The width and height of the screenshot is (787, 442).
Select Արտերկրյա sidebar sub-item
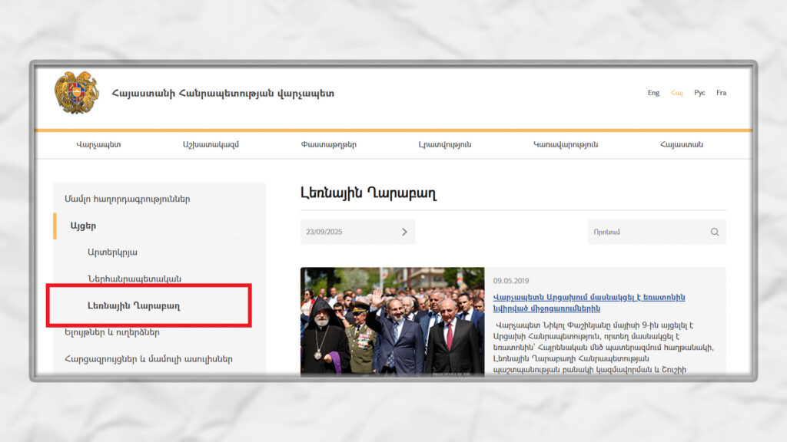[x=112, y=252]
